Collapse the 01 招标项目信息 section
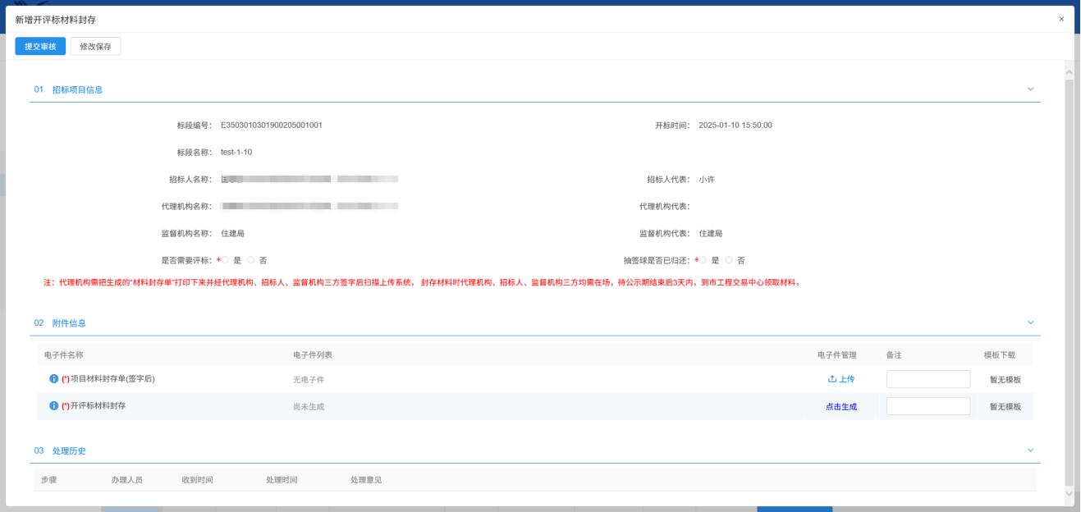The width and height of the screenshot is (1081, 512). (1031, 89)
